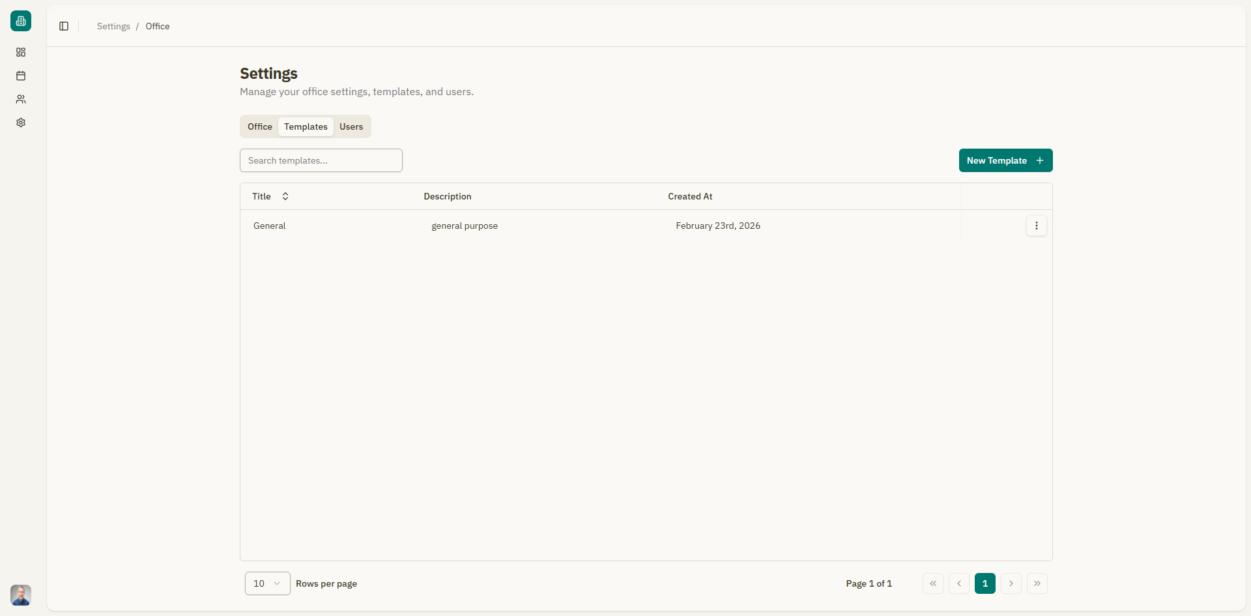The width and height of the screenshot is (1251, 616).
Task: Click the search templates input field
Action: click(321, 160)
